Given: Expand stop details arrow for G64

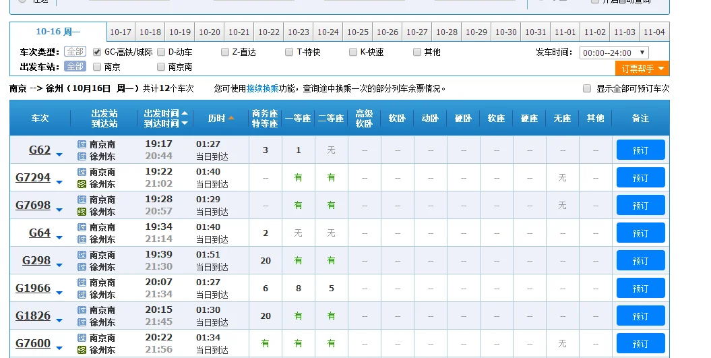Looking at the screenshot, I should [59, 238].
